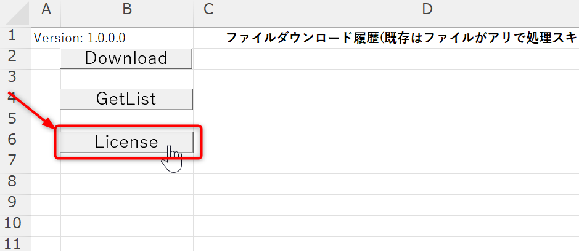Screen dimensions: 579x251
Task: Click the Select All corner triangle
Action: (20, 17)
